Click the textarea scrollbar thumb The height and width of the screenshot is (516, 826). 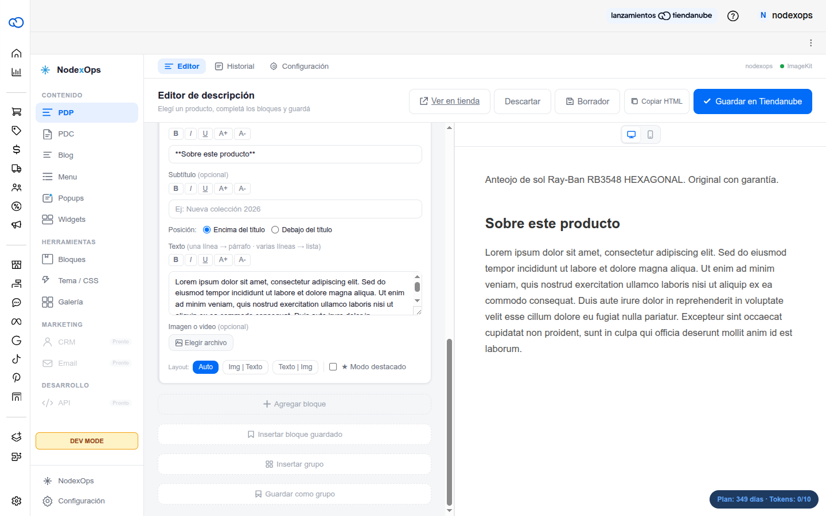(417, 287)
